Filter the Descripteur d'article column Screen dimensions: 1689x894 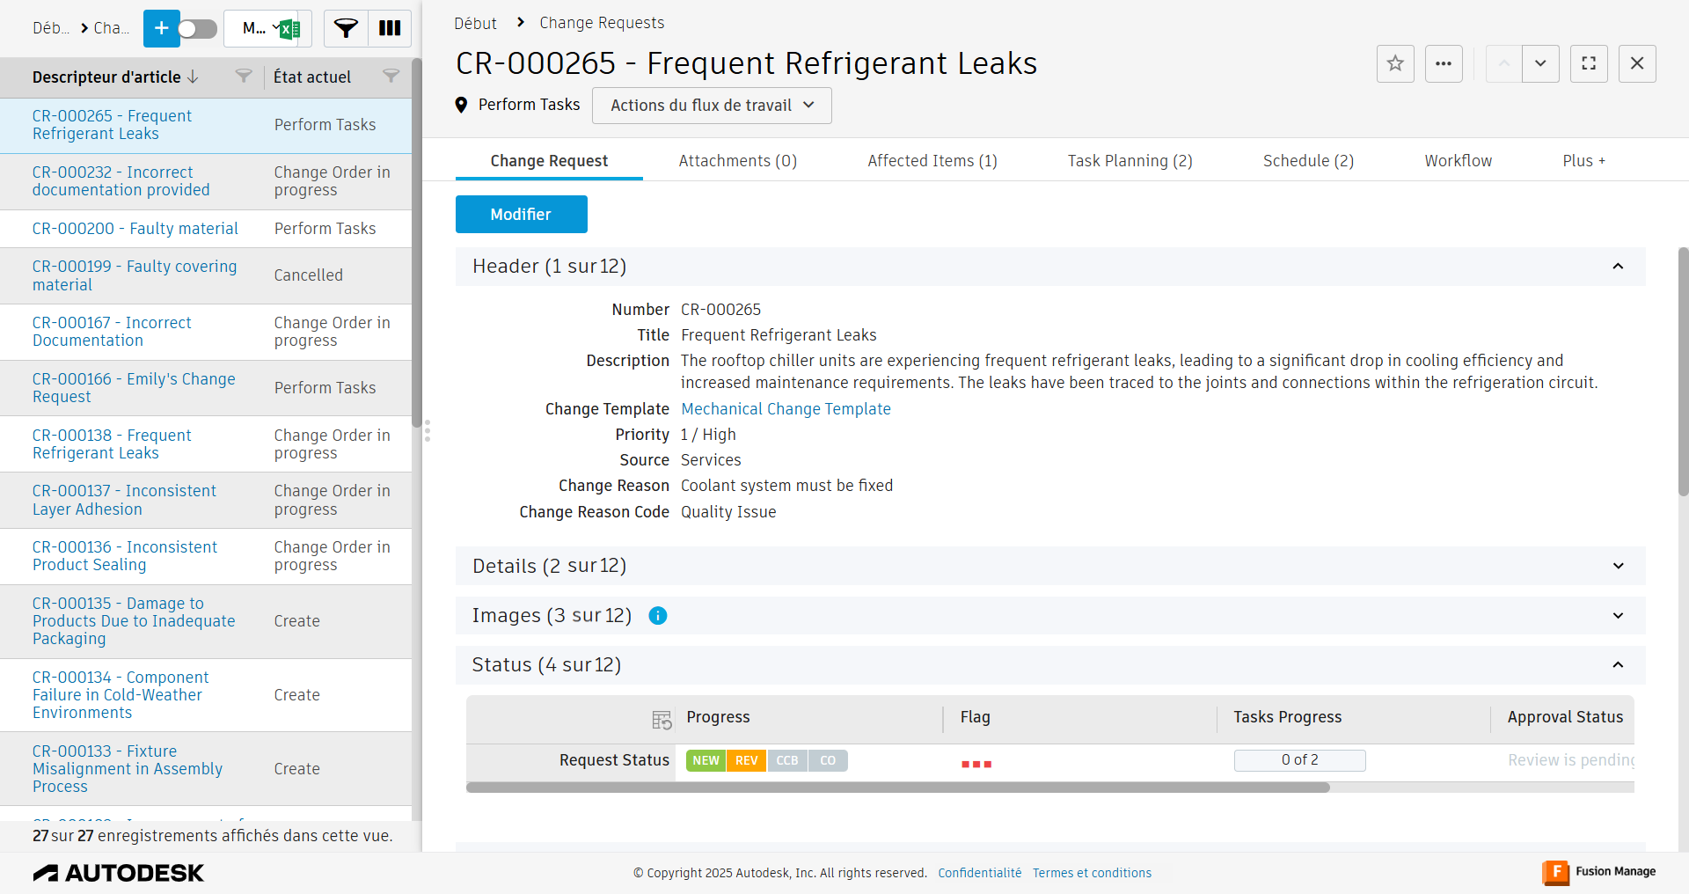tap(244, 77)
